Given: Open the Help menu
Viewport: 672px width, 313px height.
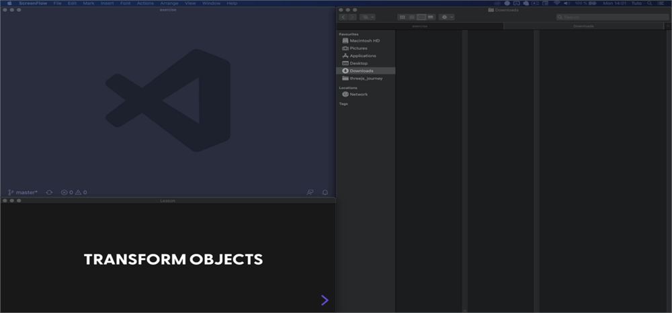Looking at the screenshot, I should (x=232, y=3).
